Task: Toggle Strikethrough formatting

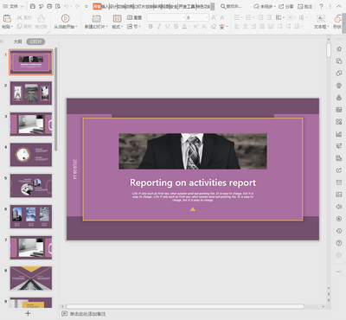Action: click(x=176, y=27)
